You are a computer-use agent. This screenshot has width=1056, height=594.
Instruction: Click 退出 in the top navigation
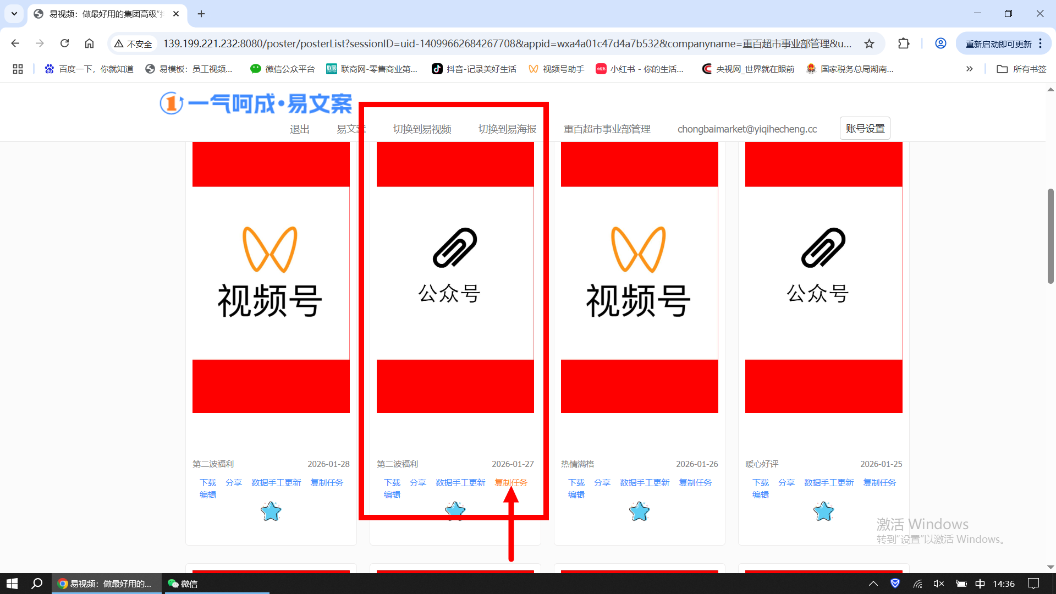300,129
